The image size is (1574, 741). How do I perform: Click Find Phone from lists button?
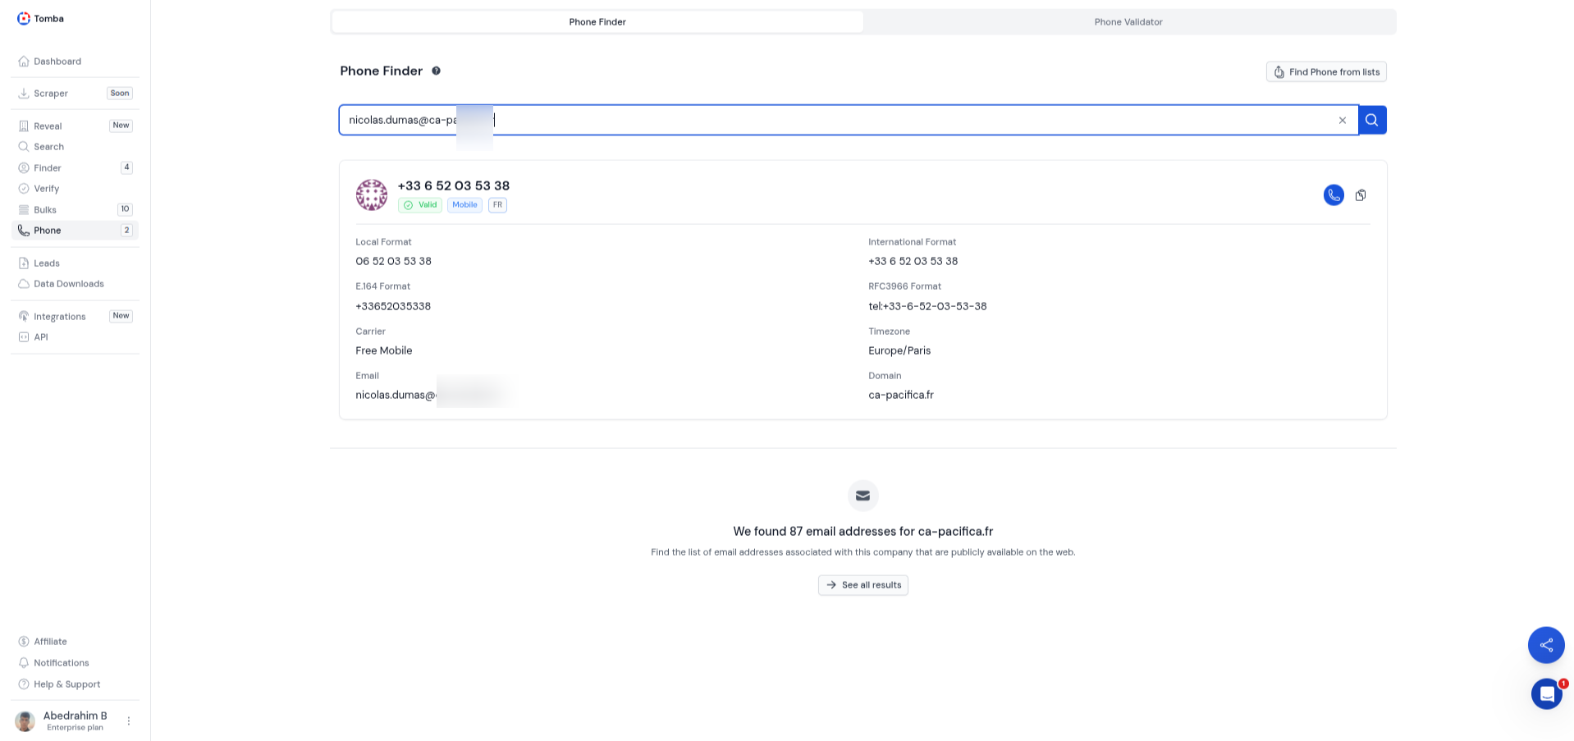click(x=1325, y=72)
